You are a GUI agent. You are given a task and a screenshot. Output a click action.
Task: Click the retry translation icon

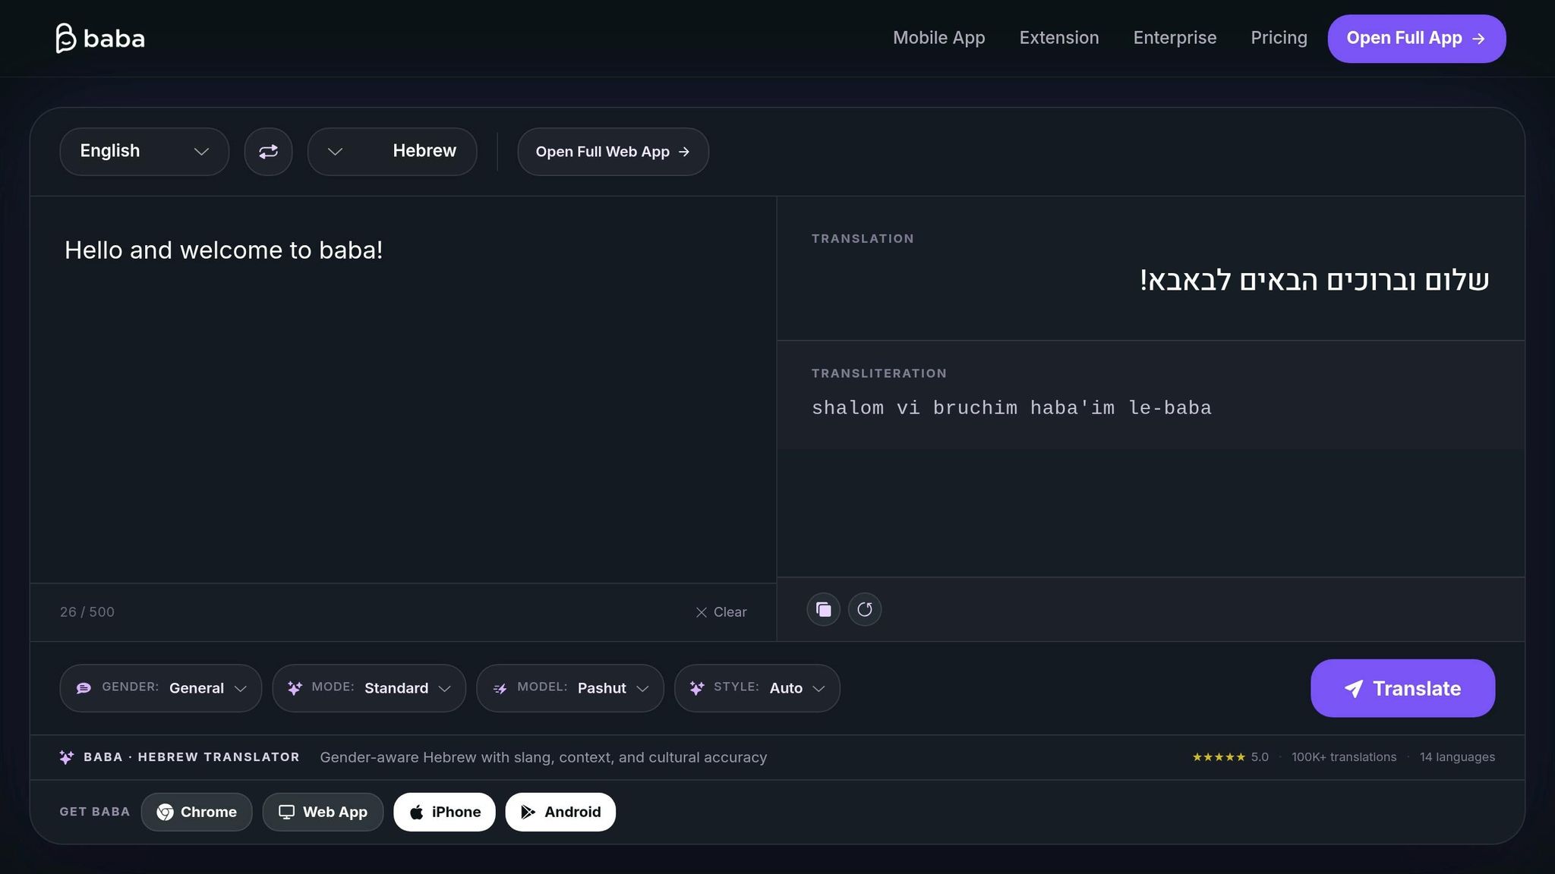865,609
